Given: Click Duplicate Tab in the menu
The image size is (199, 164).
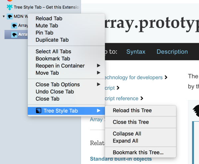Looking at the screenshot, I should click(x=52, y=40).
